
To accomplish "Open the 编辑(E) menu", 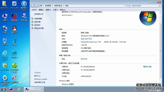I will click(x=41, y=10).
